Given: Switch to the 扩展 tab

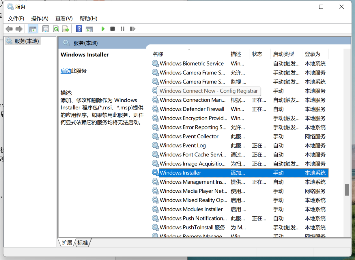Looking at the screenshot, I should pos(67,243).
